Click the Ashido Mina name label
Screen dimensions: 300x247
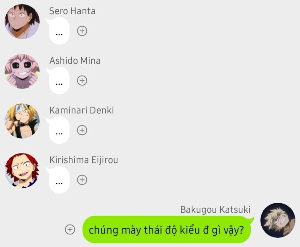pos(75,60)
